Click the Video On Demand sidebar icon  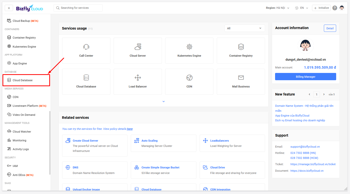point(9,115)
